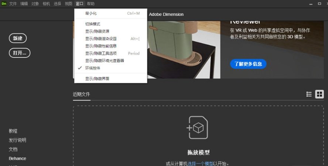Open the 文档 link

(13, 149)
